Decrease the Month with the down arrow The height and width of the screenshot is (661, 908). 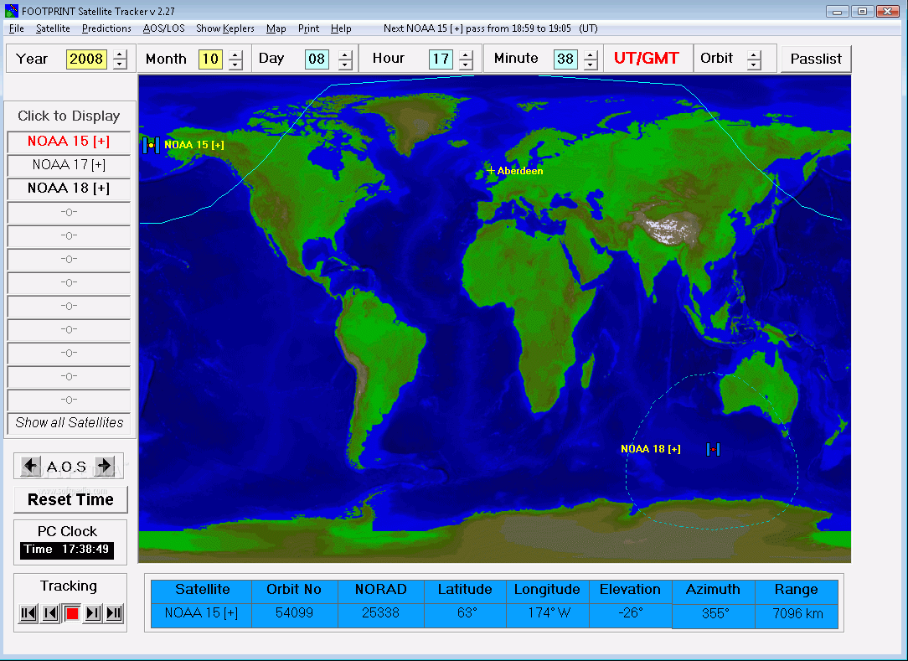235,64
